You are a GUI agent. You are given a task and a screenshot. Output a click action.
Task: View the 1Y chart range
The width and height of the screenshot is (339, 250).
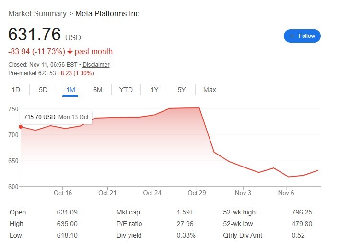154,90
